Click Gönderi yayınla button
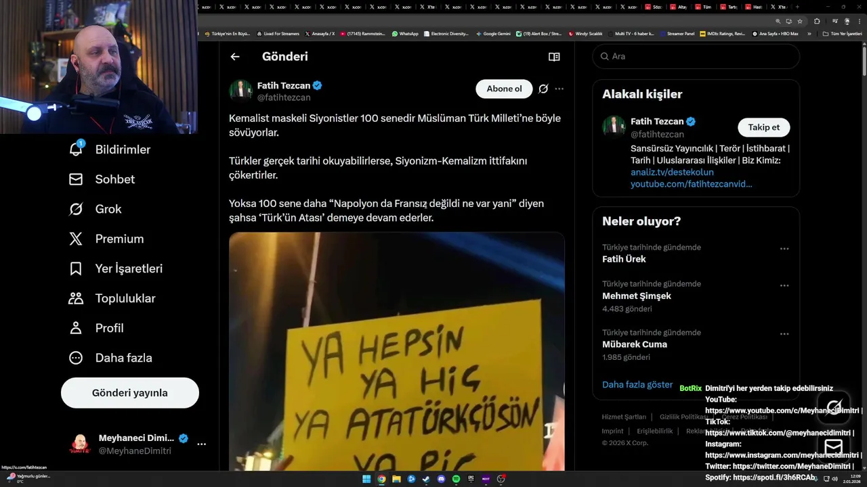The width and height of the screenshot is (867, 487). (x=130, y=393)
